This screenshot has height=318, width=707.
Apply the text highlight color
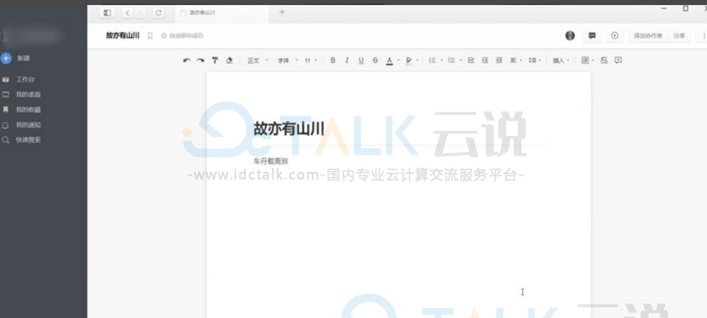point(409,61)
